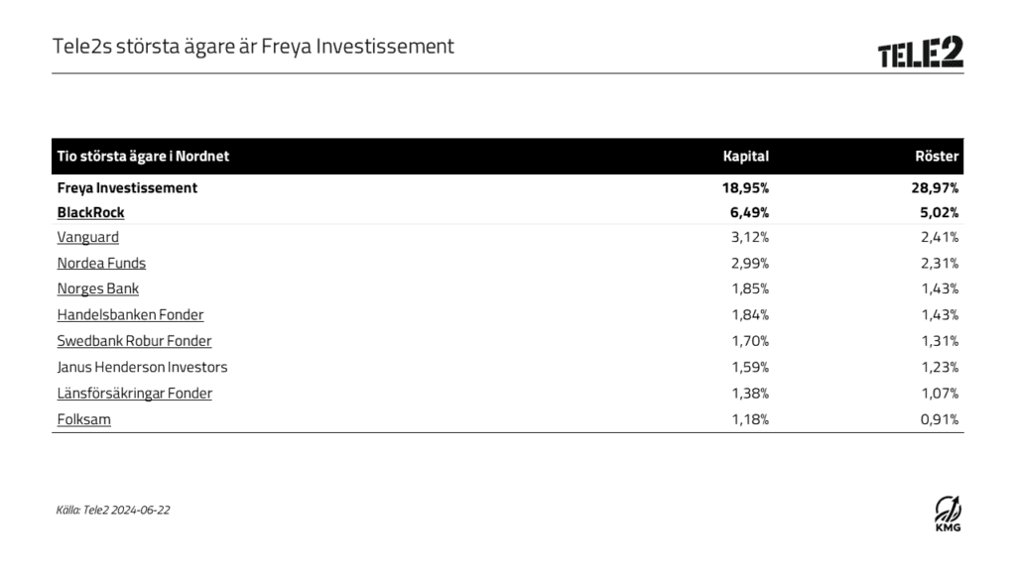The width and height of the screenshot is (1016, 571).
Task: Select the Handelsbanken Fonder link
Action: click(x=130, y=314)
